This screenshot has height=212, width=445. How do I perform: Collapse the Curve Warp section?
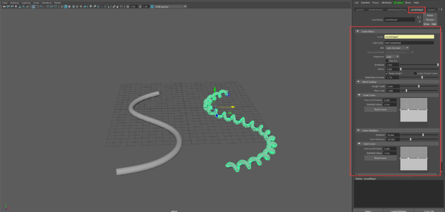pos(358,31)
